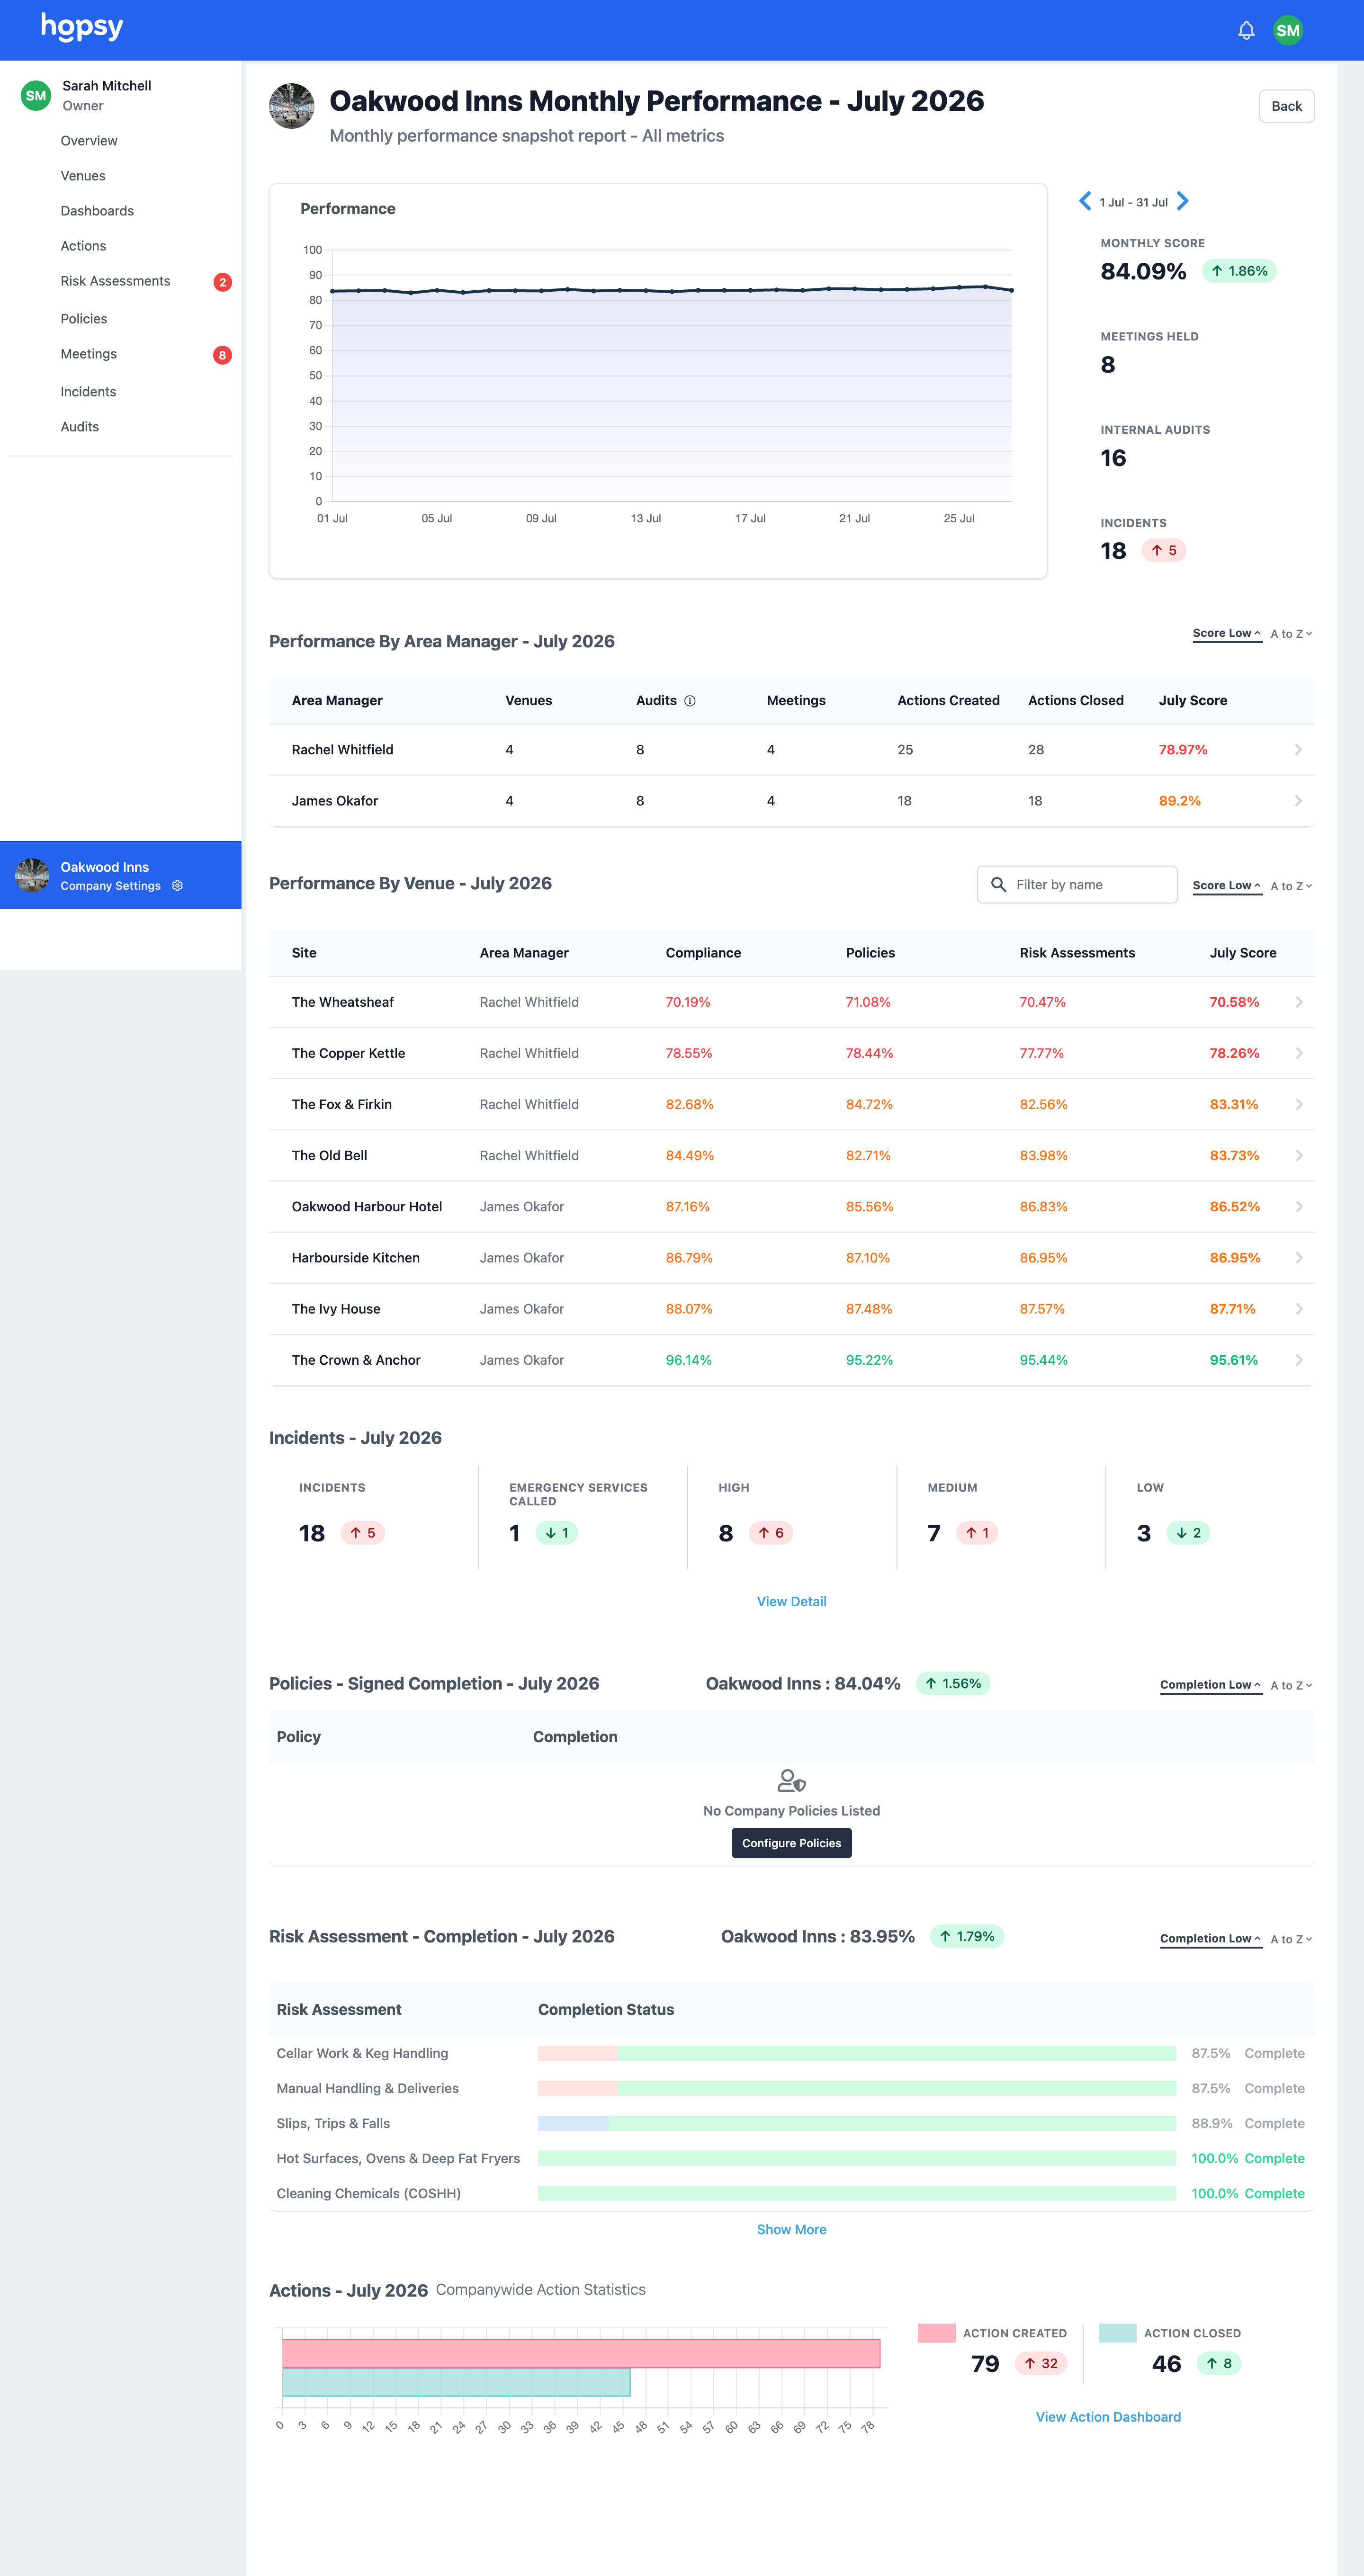Go to next month with right chevron
This screenshot has height=2576, width=1364.
point(1183,201)
